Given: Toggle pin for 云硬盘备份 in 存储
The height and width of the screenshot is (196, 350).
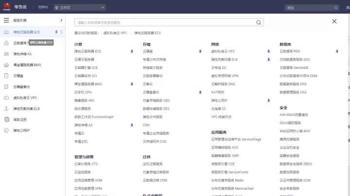Looking at the screenshot, I should [200, 92].
